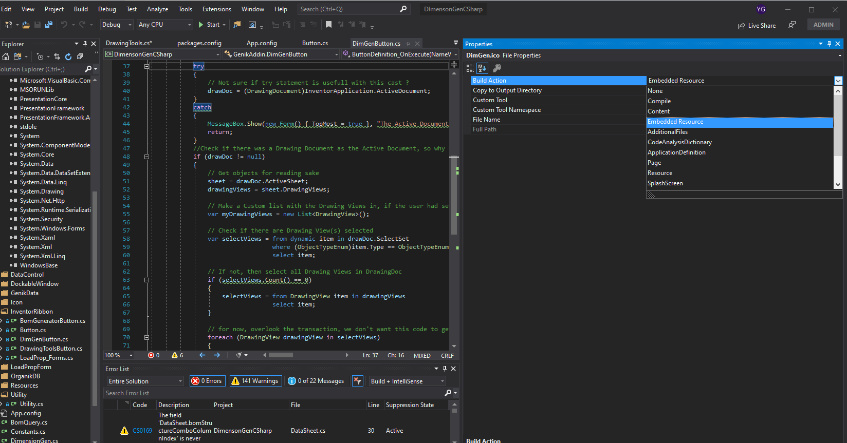This screenshot has height=443, width=847.
Task: Select Compile in Build Action list
Action: (x=740, y=101)
